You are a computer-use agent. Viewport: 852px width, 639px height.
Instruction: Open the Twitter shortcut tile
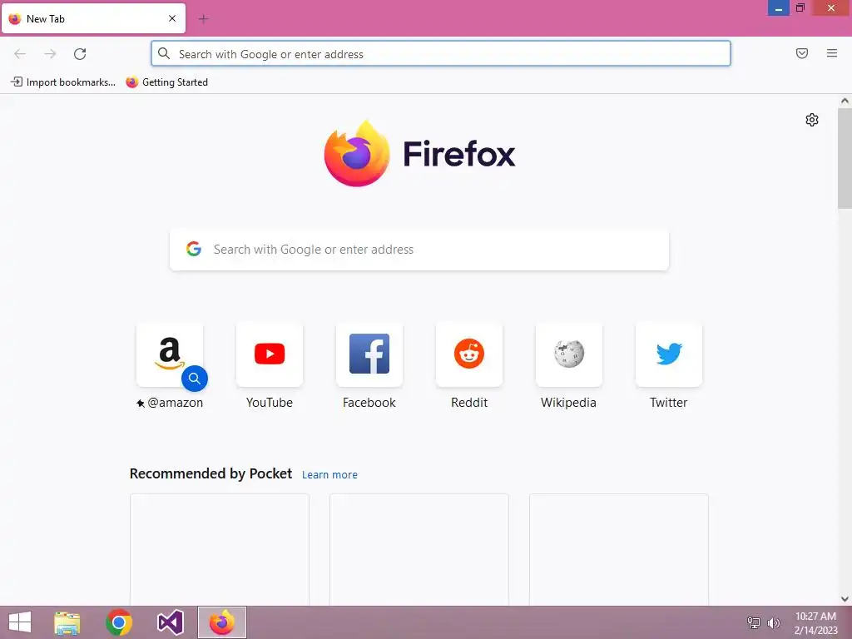[x=668, y=354]
